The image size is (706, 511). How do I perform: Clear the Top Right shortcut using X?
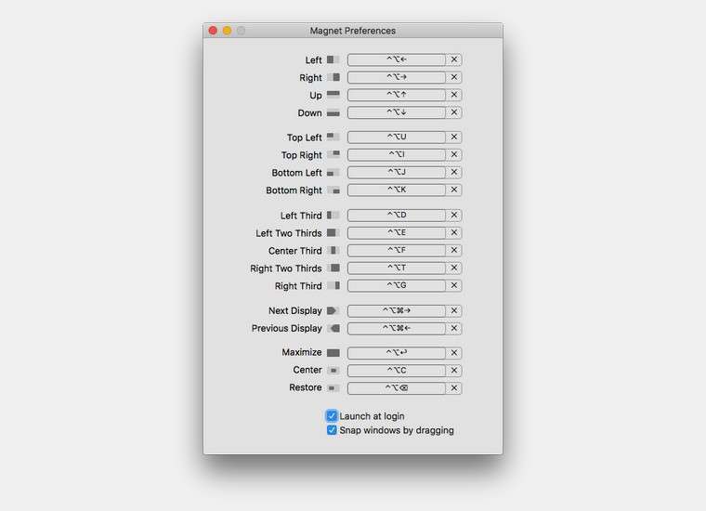(454, 155)
